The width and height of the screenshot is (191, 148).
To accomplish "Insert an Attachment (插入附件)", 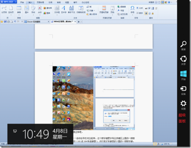I will coord(92,14).
